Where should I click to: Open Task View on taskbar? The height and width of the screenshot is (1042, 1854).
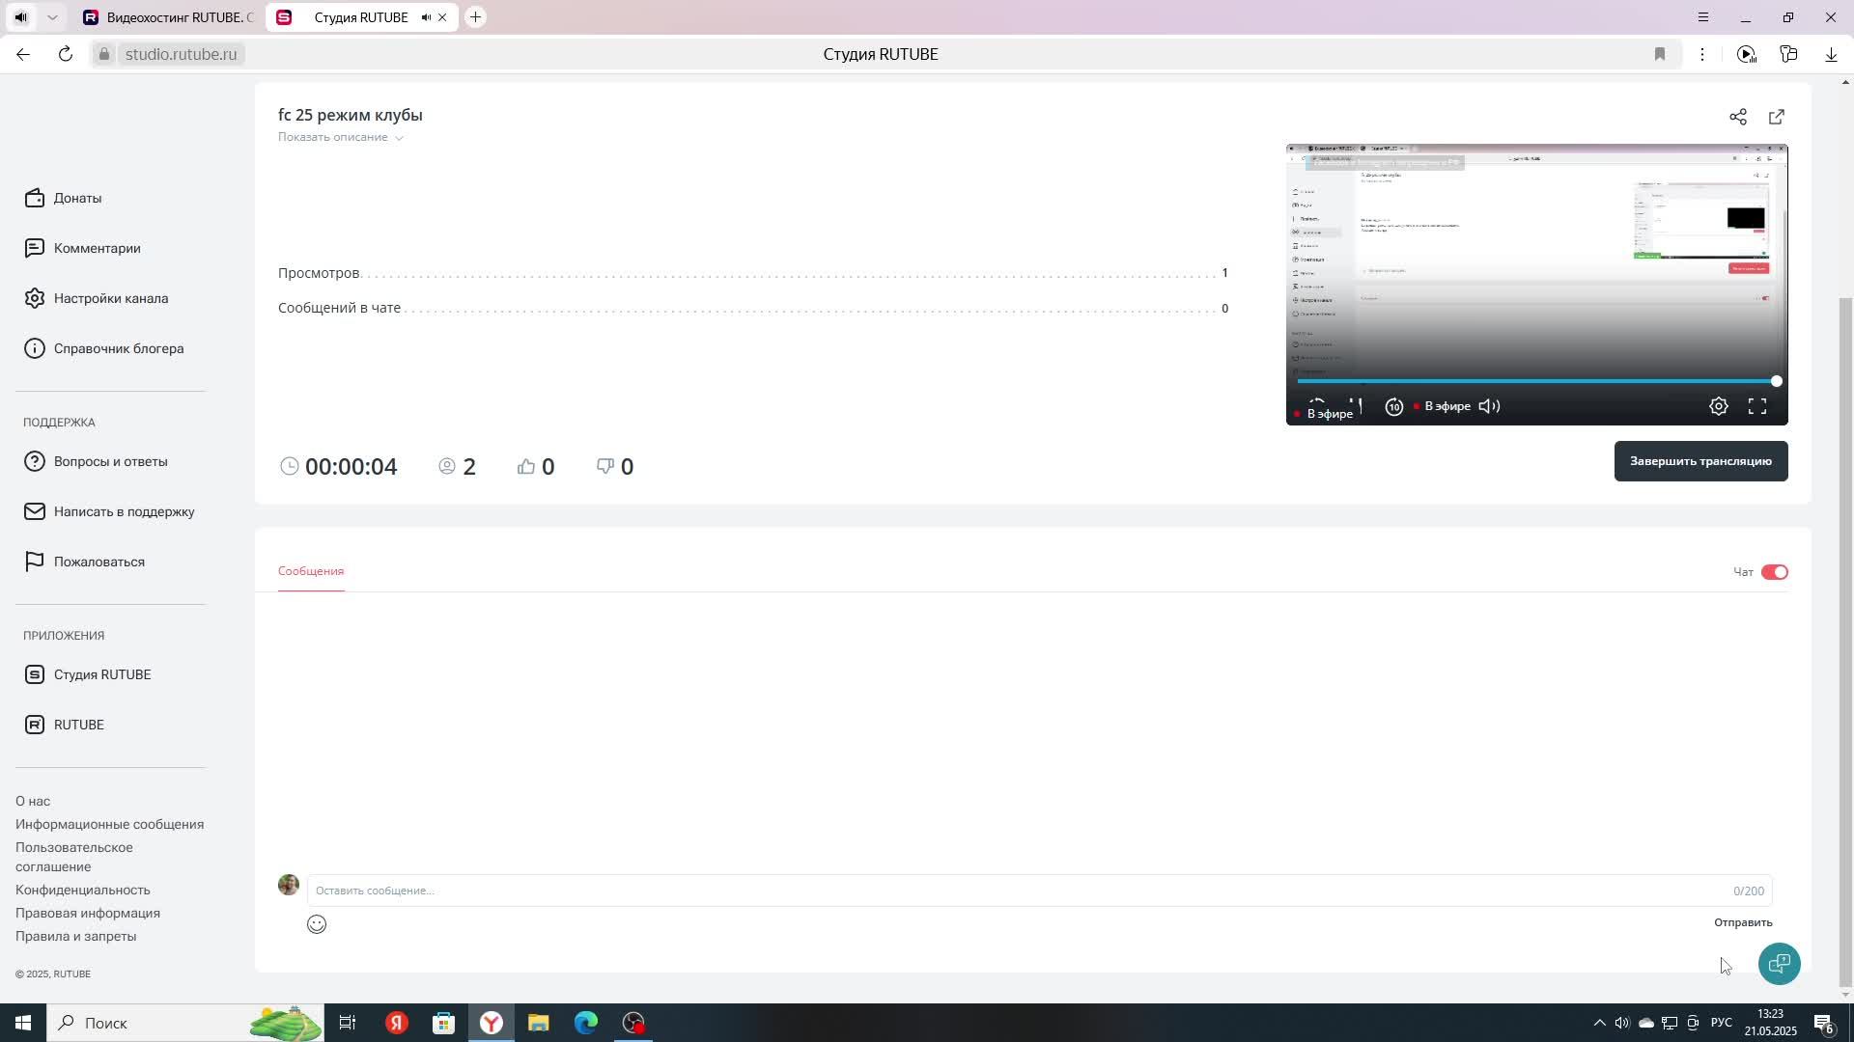[348, 1023]
